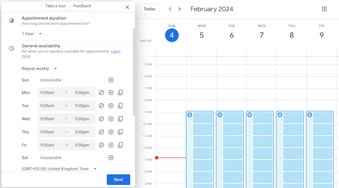
Task: Jump to Today in the calendar
Action: (150, 9)
